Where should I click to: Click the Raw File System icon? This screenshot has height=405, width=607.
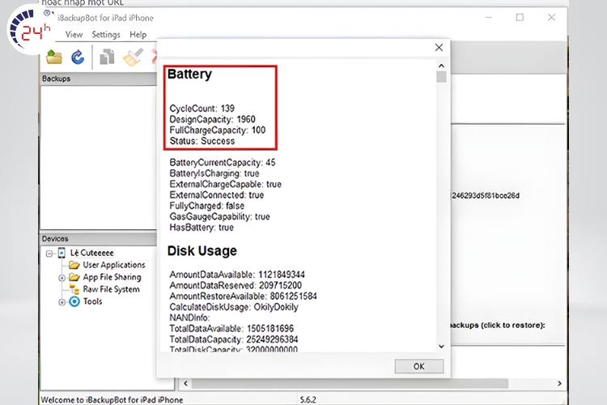tap(74, 289)
